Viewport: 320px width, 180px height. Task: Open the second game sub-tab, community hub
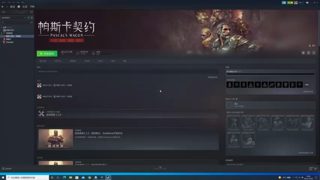pyautogui.click(x=58, y=61)
